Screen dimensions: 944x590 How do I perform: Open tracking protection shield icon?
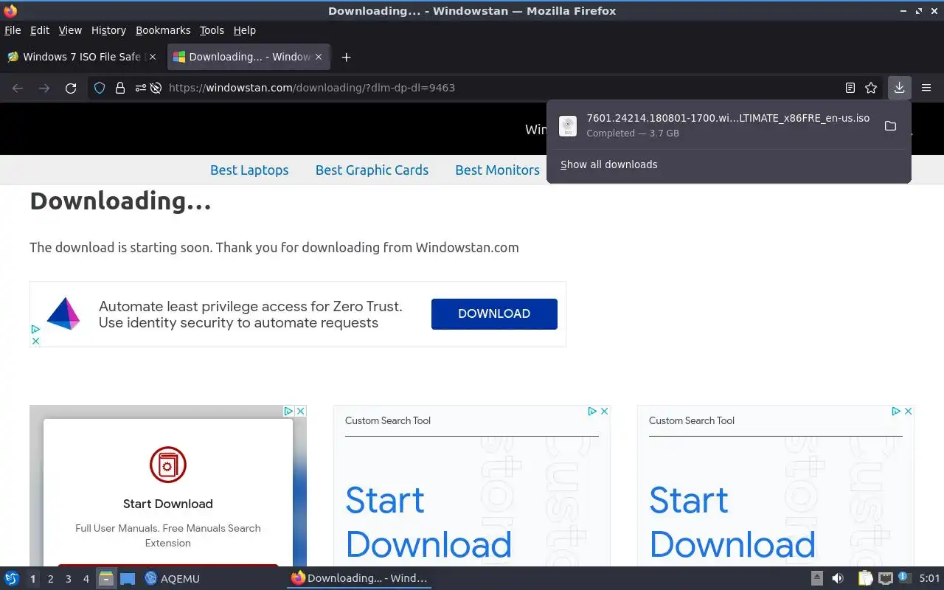coord(100,88)
